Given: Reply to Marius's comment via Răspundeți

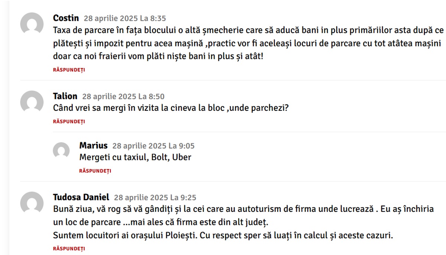Looking at the screenshot, I should [x=95, y=171].
